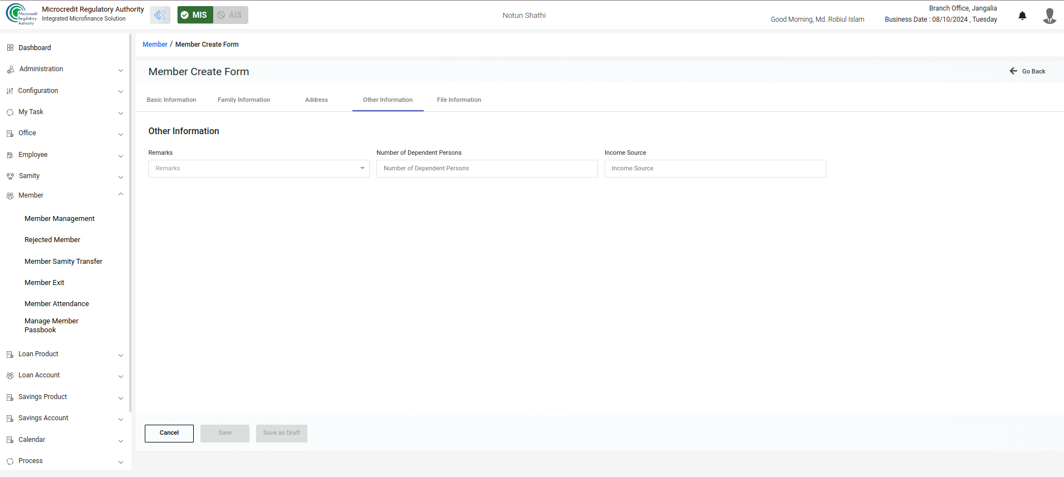Expand the Loan Account chevron

121,376
